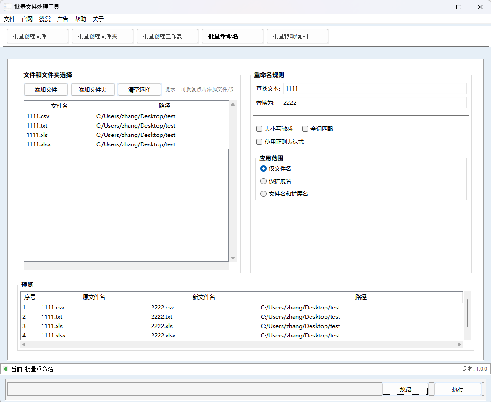Open the 帮助 menu
The height and width of the screenshot is (402, 491).
pyautogui.click(x=80, y=19)
